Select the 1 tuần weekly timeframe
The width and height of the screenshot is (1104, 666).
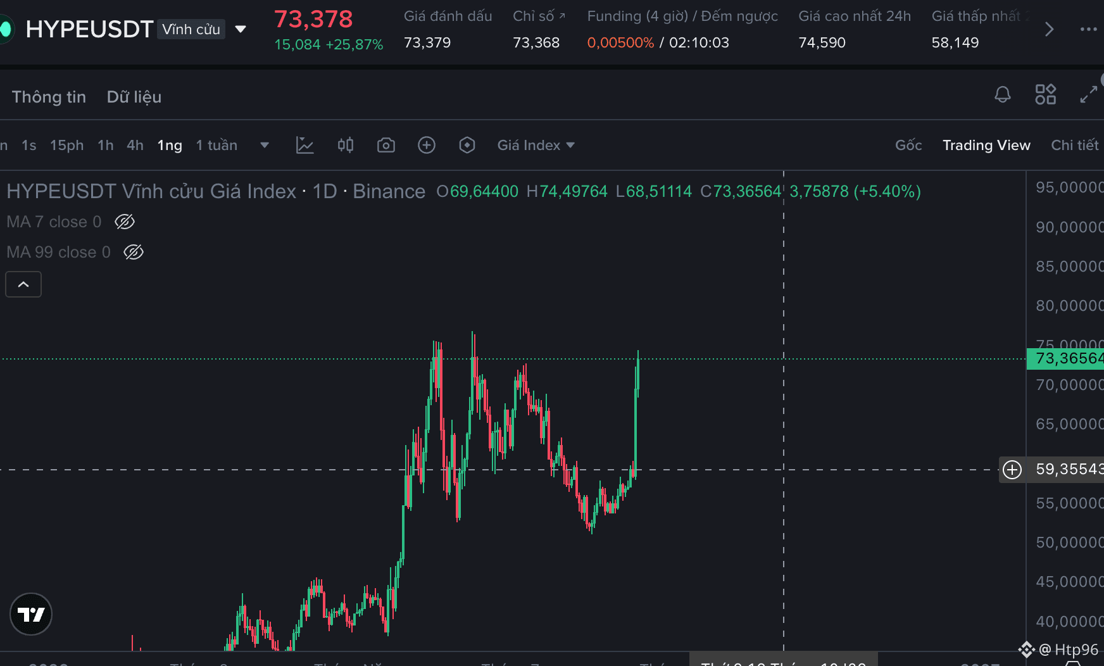(216, 145)
